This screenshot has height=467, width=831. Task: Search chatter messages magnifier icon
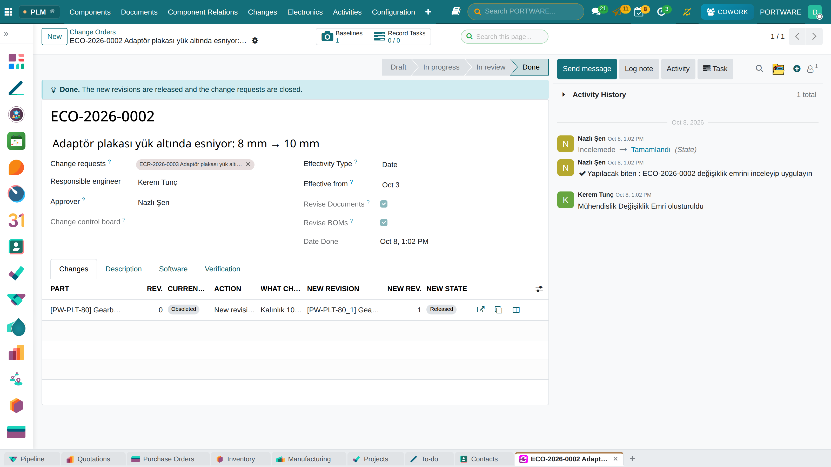click(x=759, y=69)
